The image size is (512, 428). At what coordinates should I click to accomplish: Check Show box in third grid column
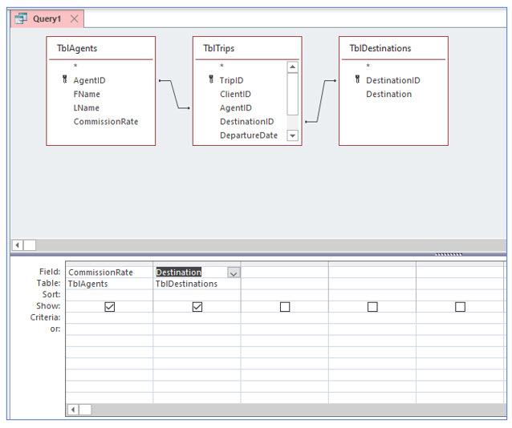point(285,307)
